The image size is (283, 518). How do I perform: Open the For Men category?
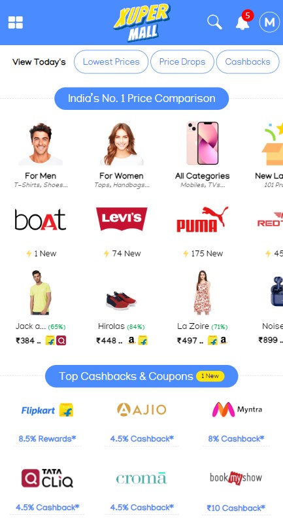coord(41,155)
